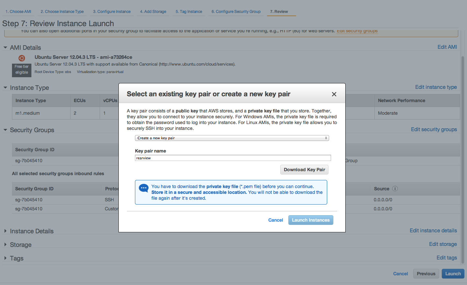This screenshot has width=467, height=285.
Task: Click the Edit tags link
Action: coord(447,258)
